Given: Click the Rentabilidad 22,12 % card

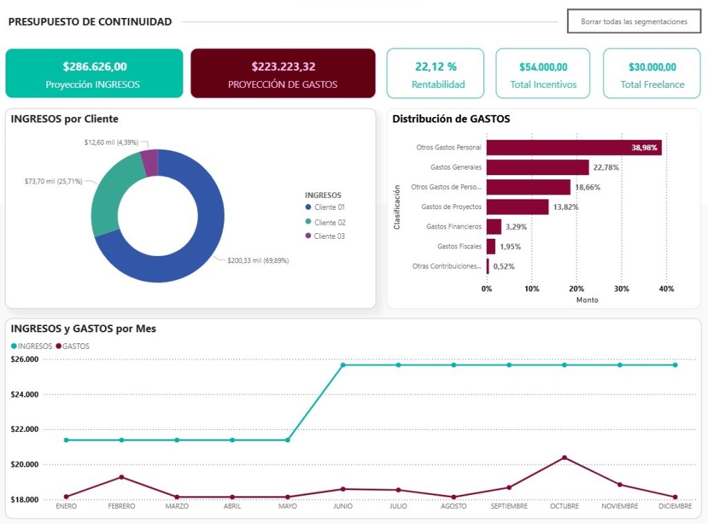Looking at the screenshot, I should pyautogui.click(x=435, y=73).
